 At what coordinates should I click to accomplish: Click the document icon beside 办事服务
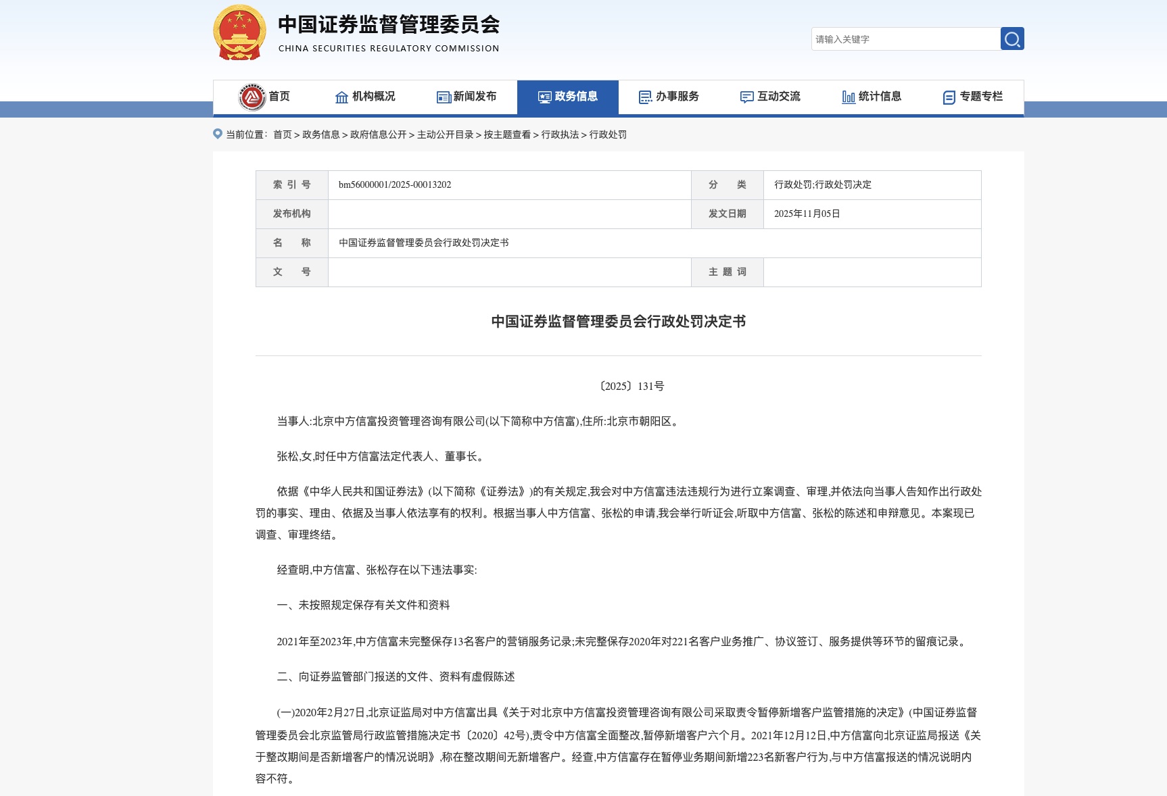pyautogui.click(x=646, y=97)
